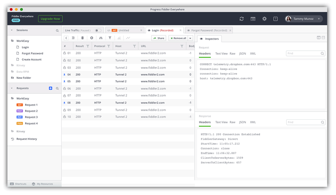Expand the Kinvey folder under Requests
The width and height of the screenshot is (336, 195).
click(x=12, y=131)
